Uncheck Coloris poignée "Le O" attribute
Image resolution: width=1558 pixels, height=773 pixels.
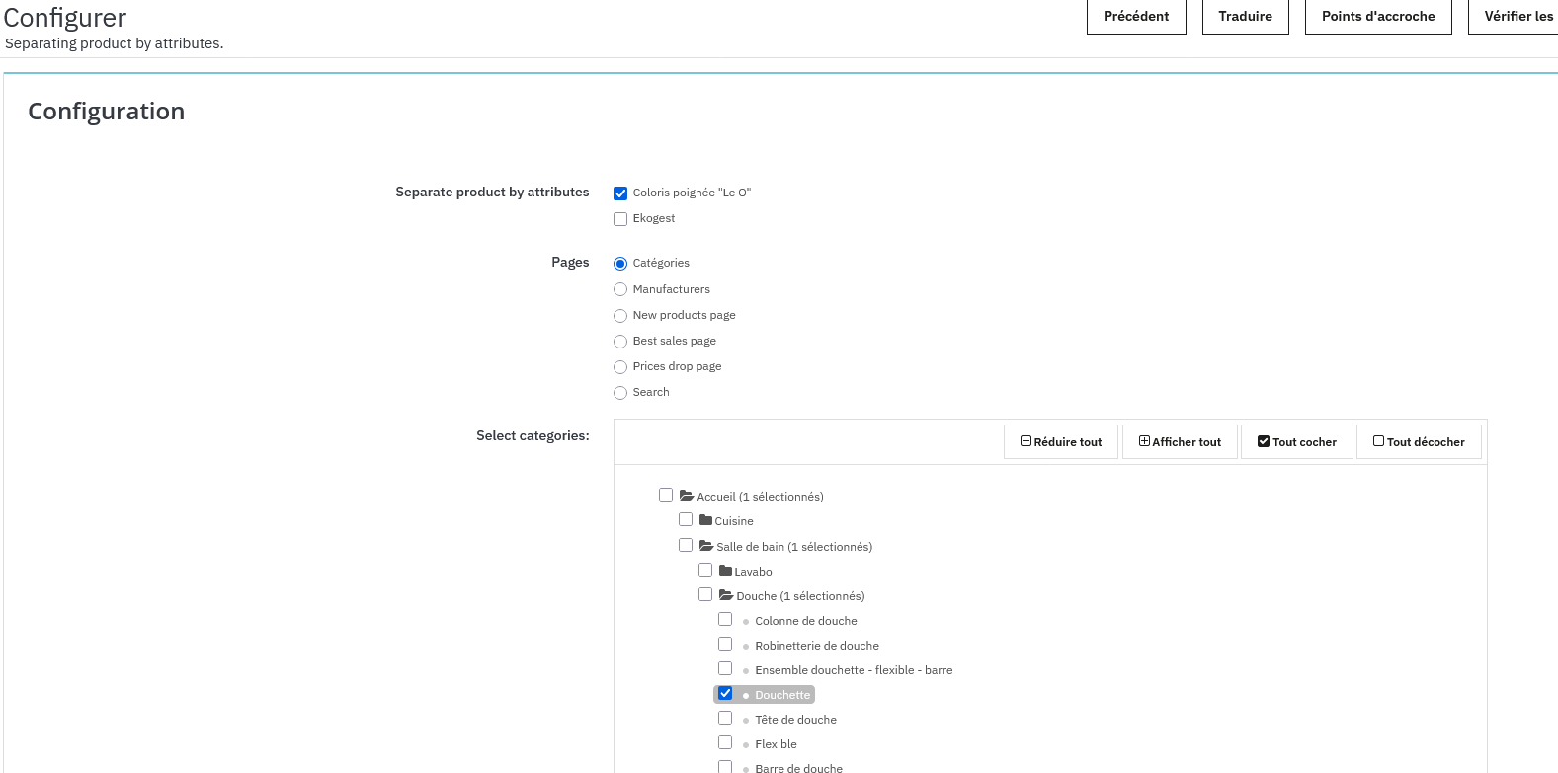coord(620,193)
